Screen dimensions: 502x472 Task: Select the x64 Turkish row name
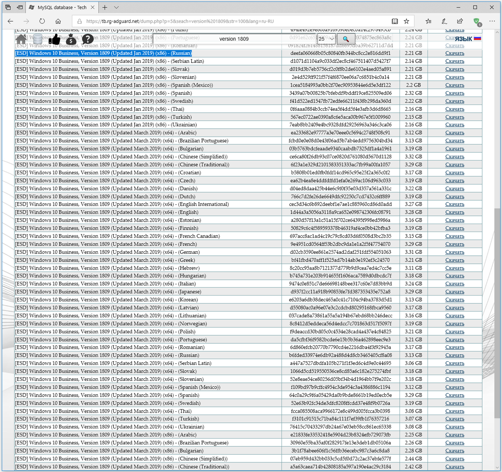pyautogui.click(x=107, y=419)
